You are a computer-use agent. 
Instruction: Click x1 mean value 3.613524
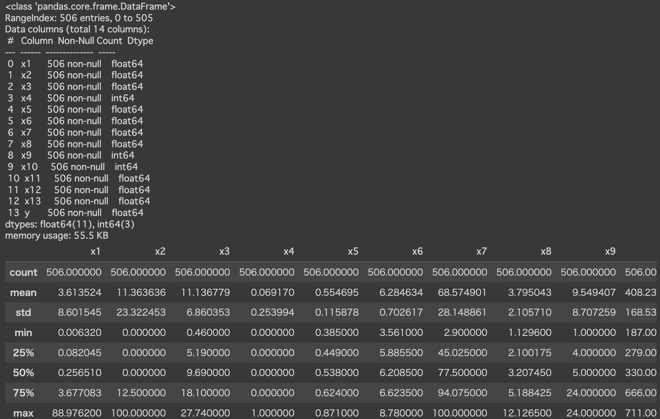pyautogui.click(x=80, y=293)
